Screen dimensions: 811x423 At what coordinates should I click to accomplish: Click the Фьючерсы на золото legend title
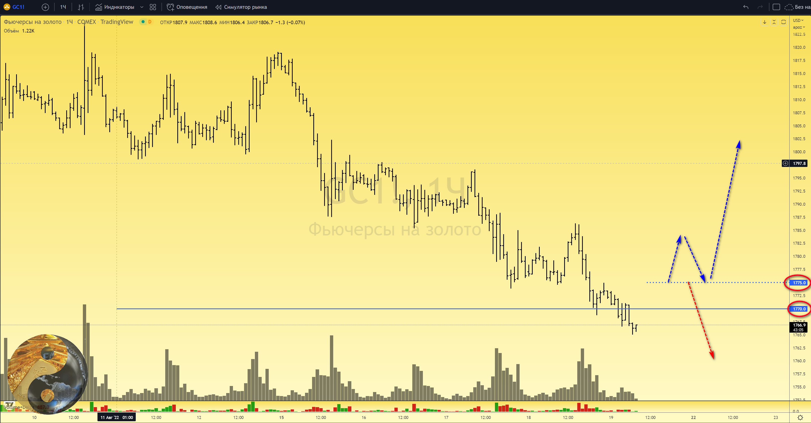pyautogui.click(x=33, y=22)
